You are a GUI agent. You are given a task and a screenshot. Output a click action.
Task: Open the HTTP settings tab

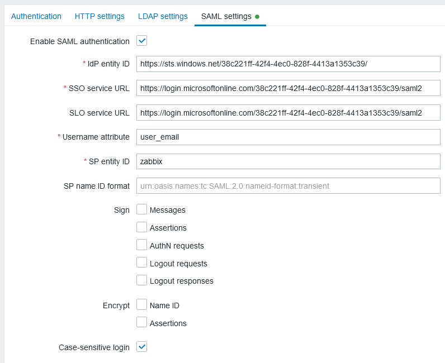[x=100, y=16]
